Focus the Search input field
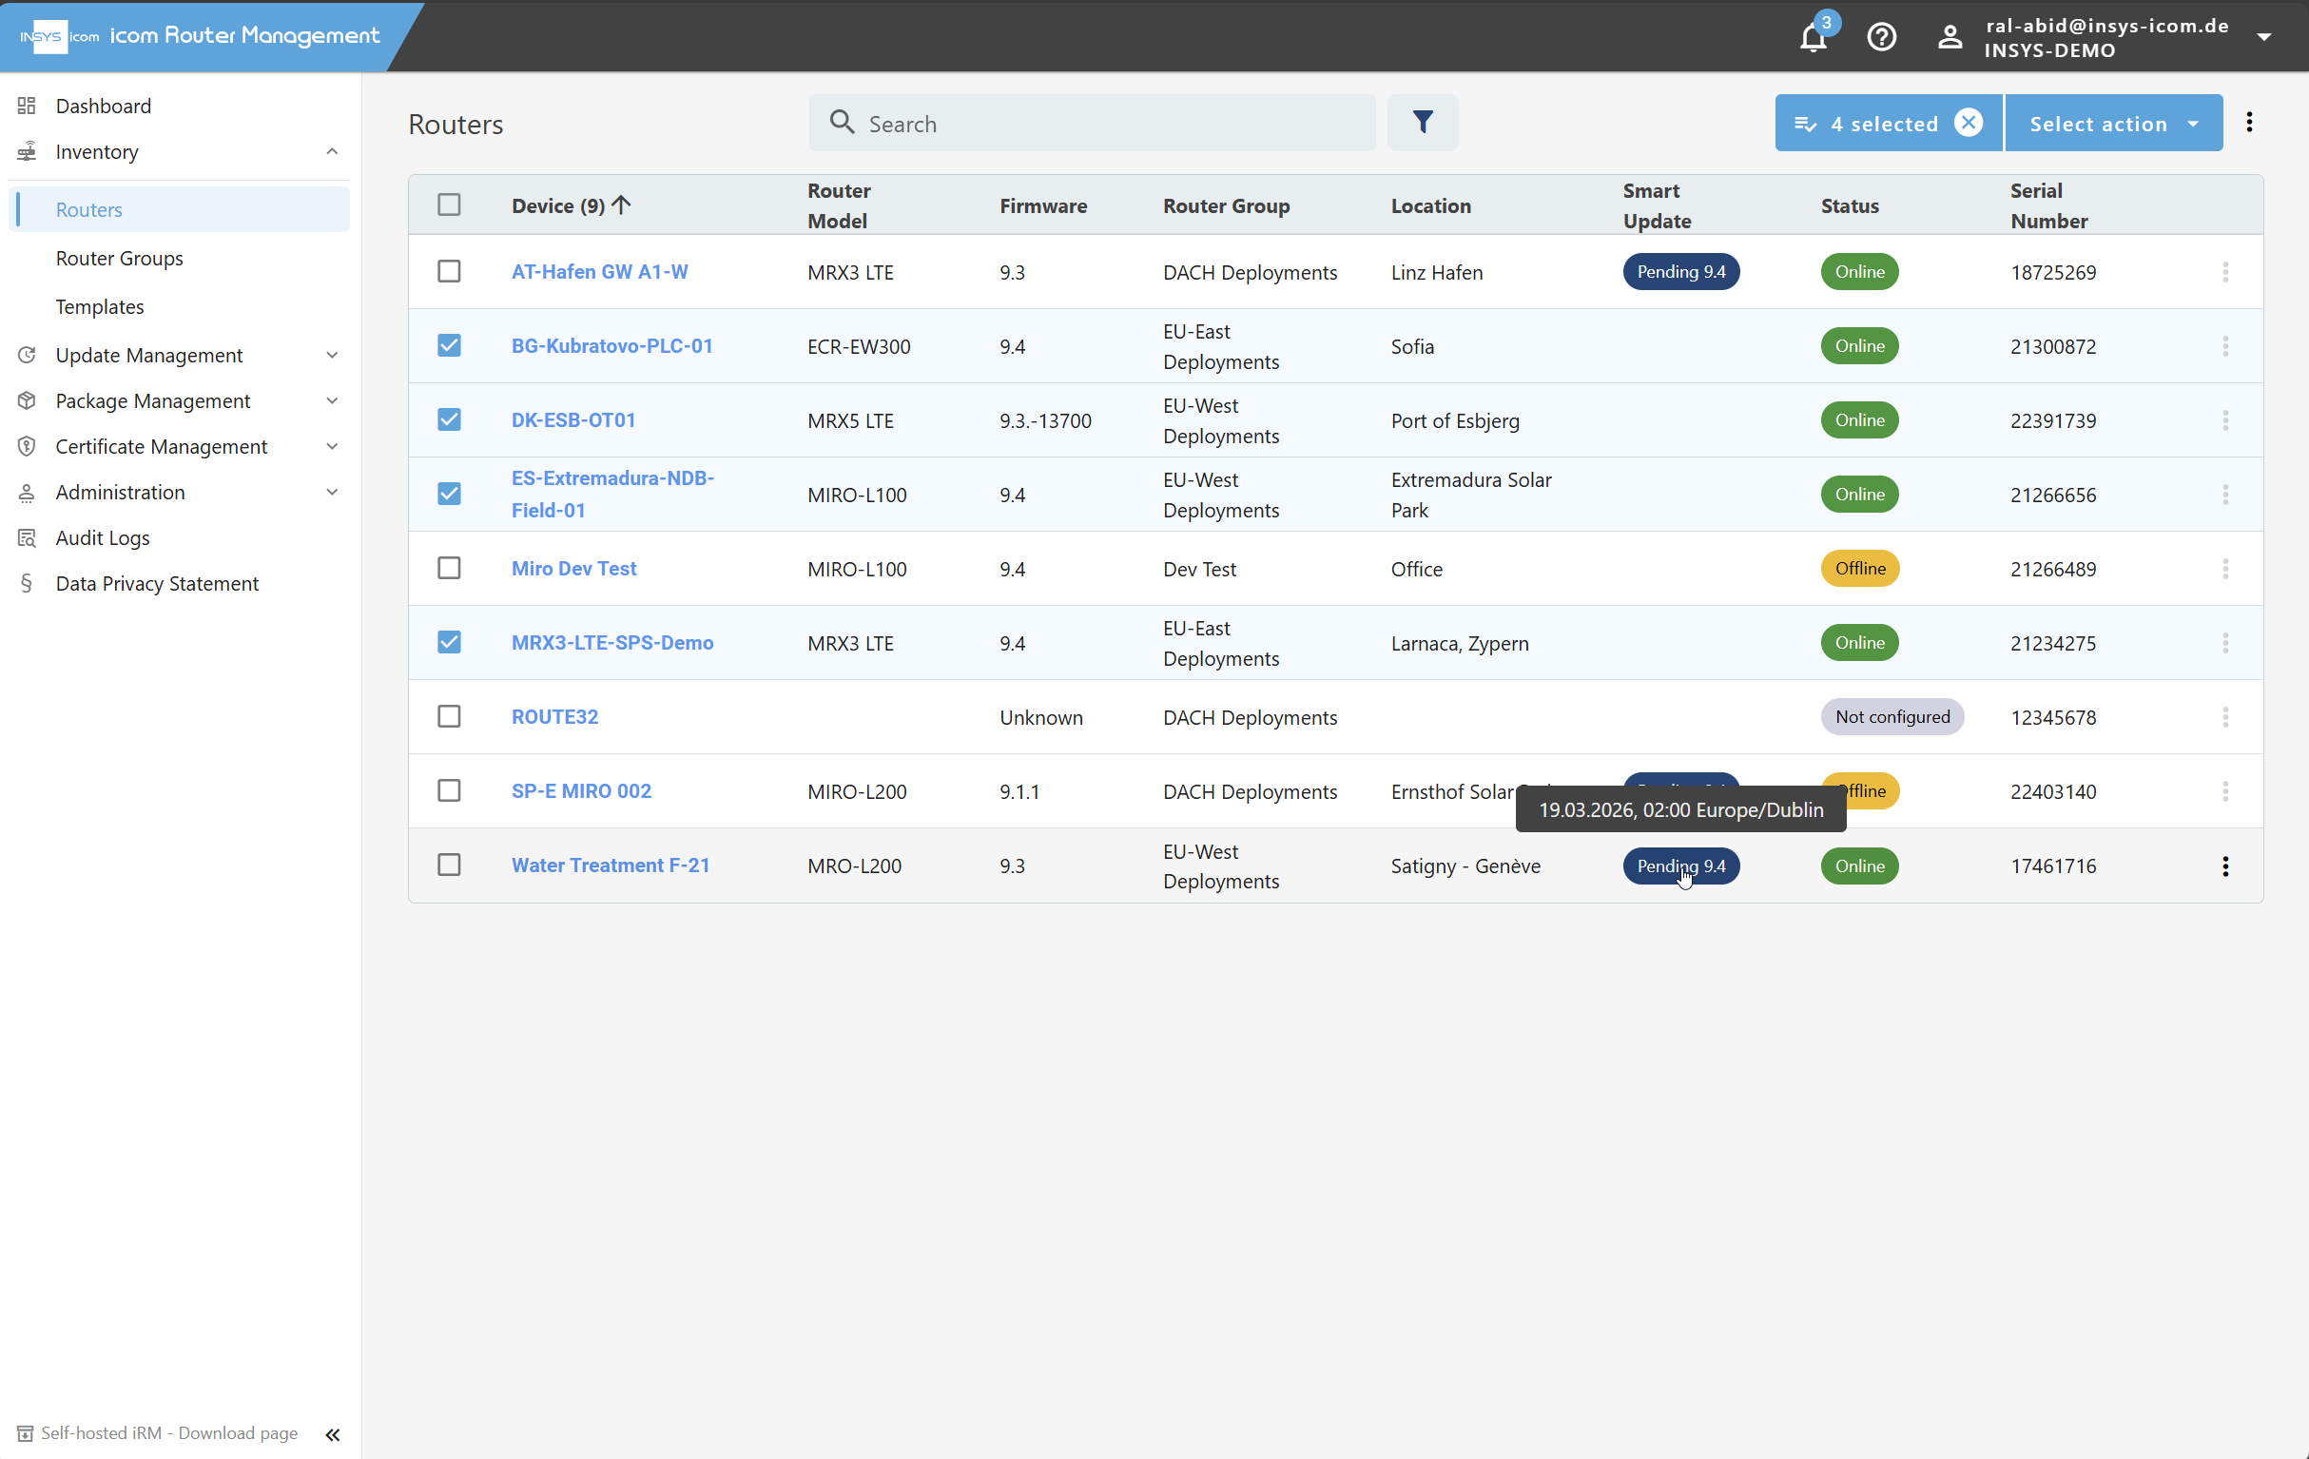This screenshot has height=1459, width=2309. (1092, 122)
